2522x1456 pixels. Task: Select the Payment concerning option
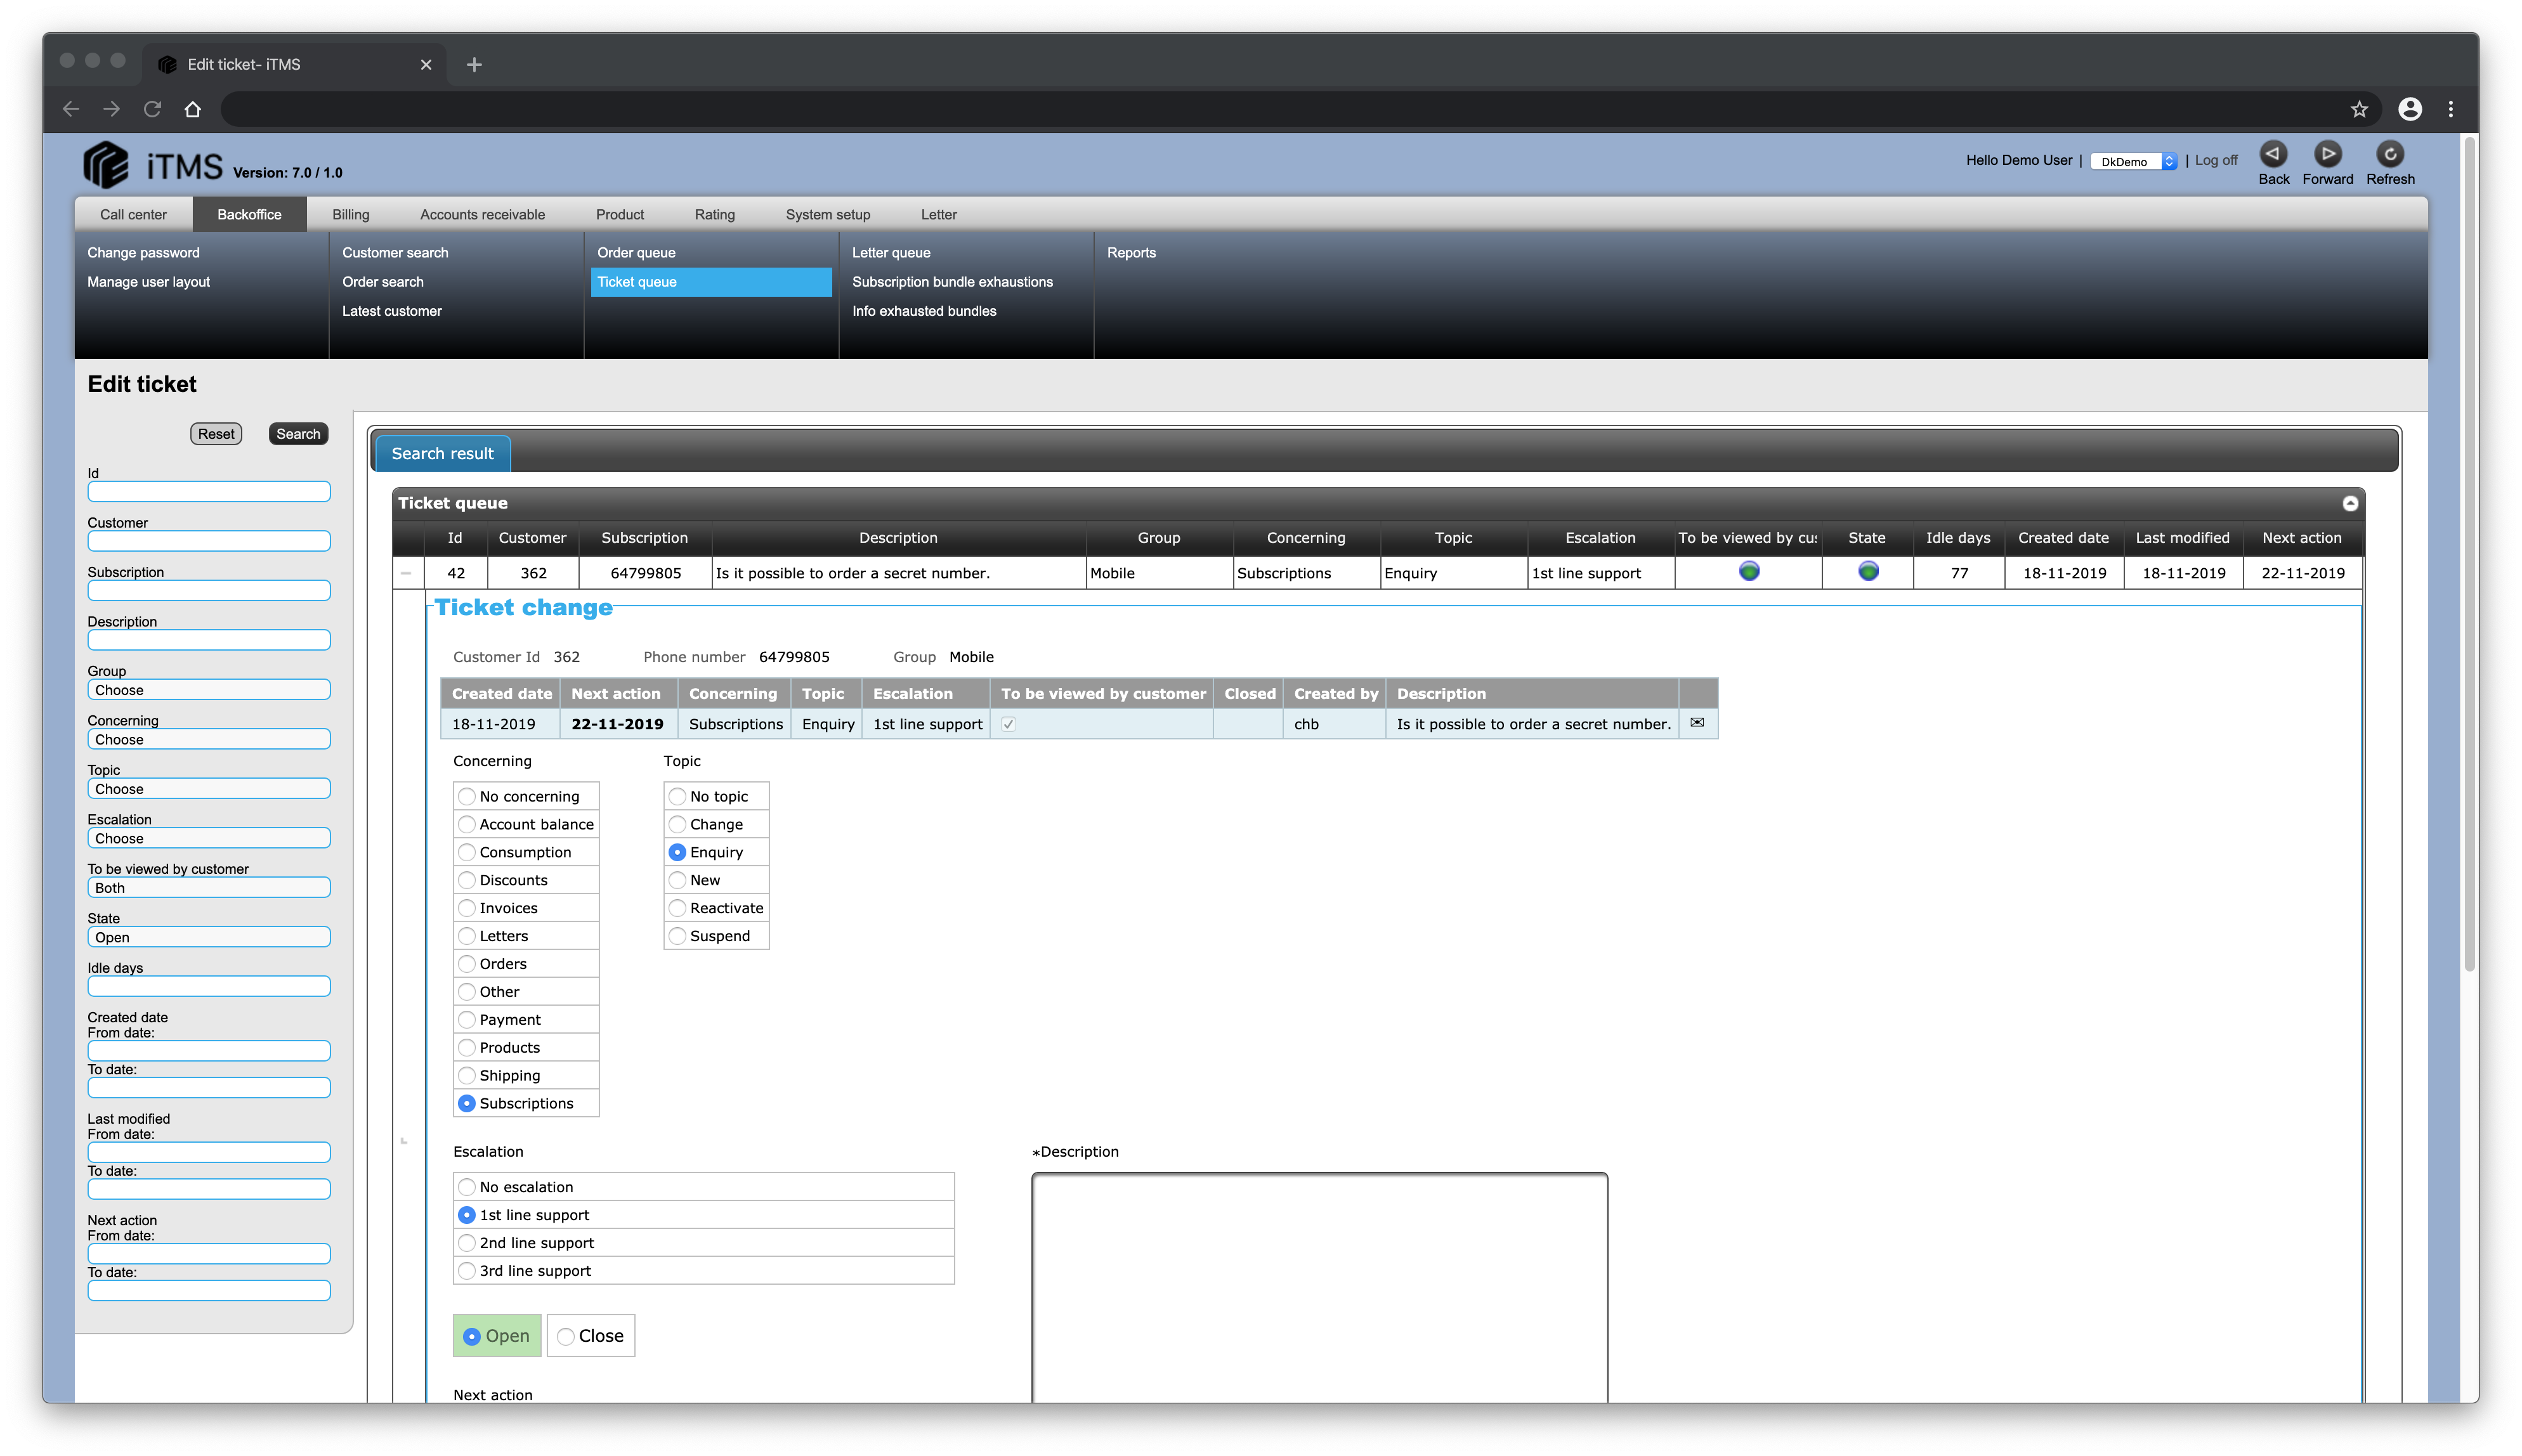pos(467,1019)
